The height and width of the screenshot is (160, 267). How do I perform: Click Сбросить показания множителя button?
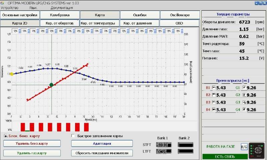click(102, 153)
